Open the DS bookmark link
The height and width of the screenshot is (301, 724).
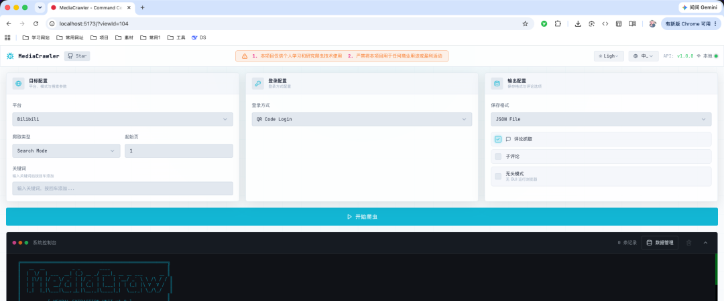[x=199, y=37]
